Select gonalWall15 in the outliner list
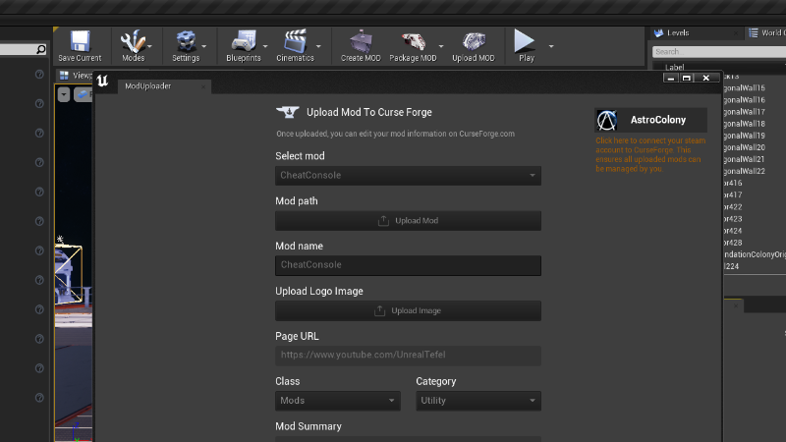Image resolution: width=786 pixels, height=442 pixels. pos(745,88)
